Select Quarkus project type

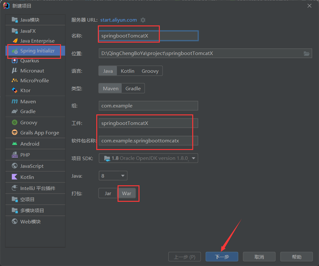(35, 61)
